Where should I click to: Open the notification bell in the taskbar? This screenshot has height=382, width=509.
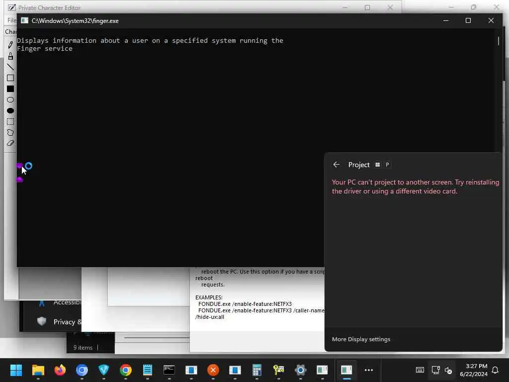pyautogui.click(x=495, y=370)
